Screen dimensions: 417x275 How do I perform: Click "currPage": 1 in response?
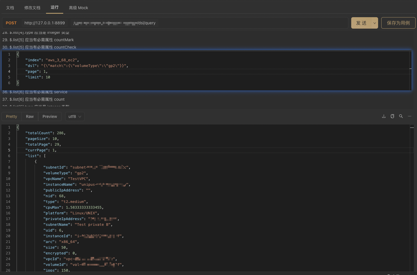(x=41, y=150)
